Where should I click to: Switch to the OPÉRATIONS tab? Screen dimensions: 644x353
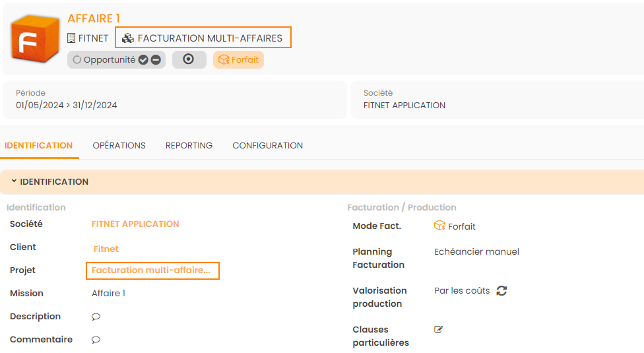[119, 145]
